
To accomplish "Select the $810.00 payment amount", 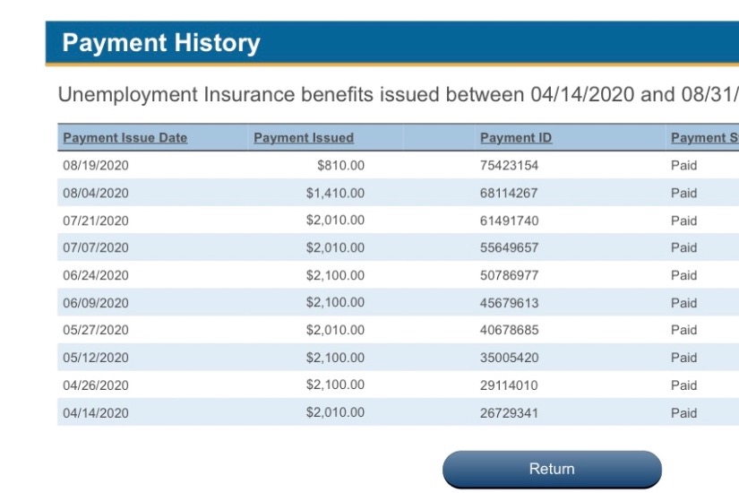I will [x=340, y=166].
